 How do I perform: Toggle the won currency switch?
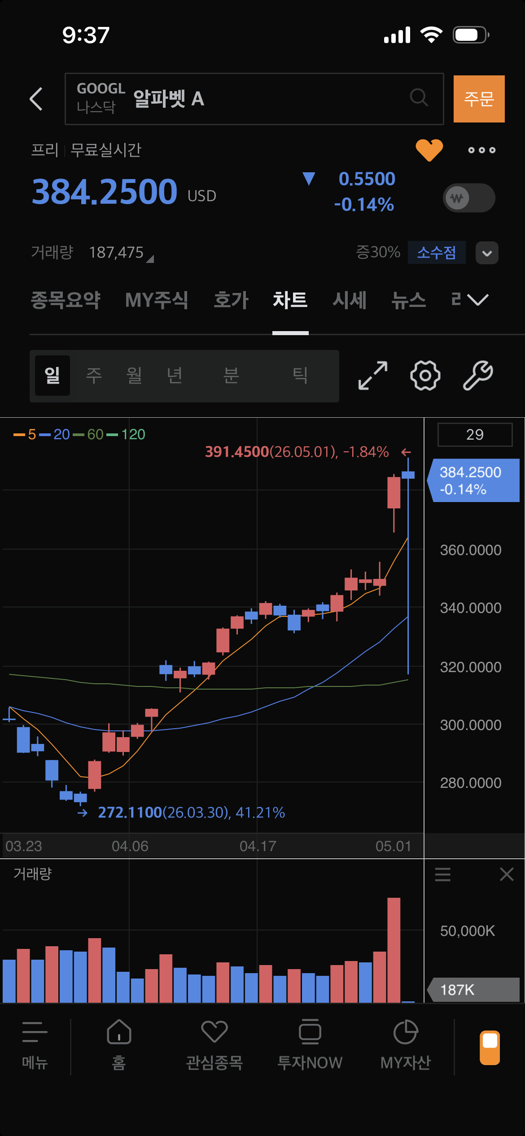469,198
